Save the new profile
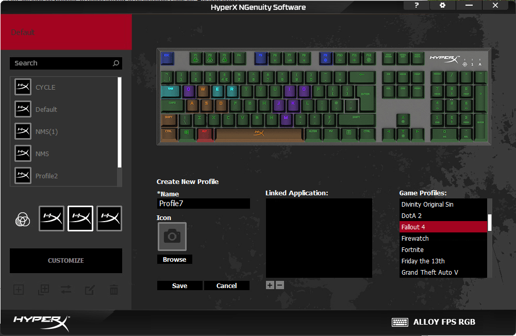The width and height of the screenshot is (516, 336). pos(180,285)
